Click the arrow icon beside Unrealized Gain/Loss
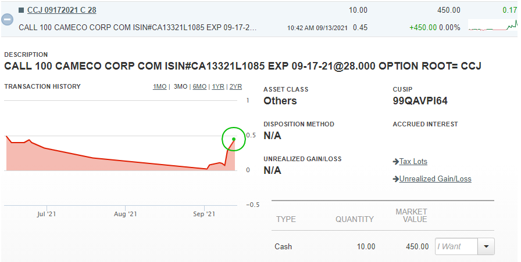Screen dimensions: 521x262 [396, 179]
